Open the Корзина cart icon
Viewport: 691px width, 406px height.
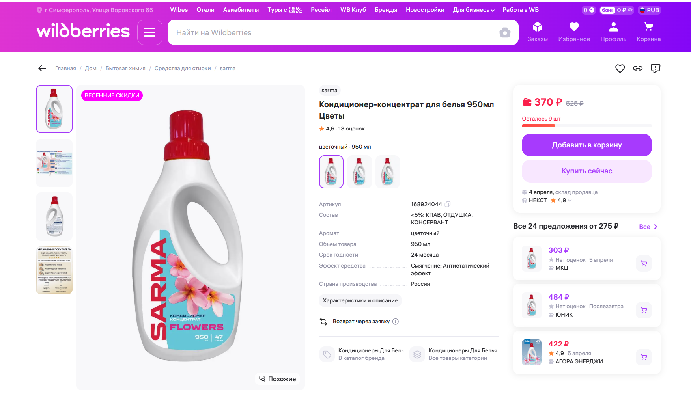coord(648,32)
